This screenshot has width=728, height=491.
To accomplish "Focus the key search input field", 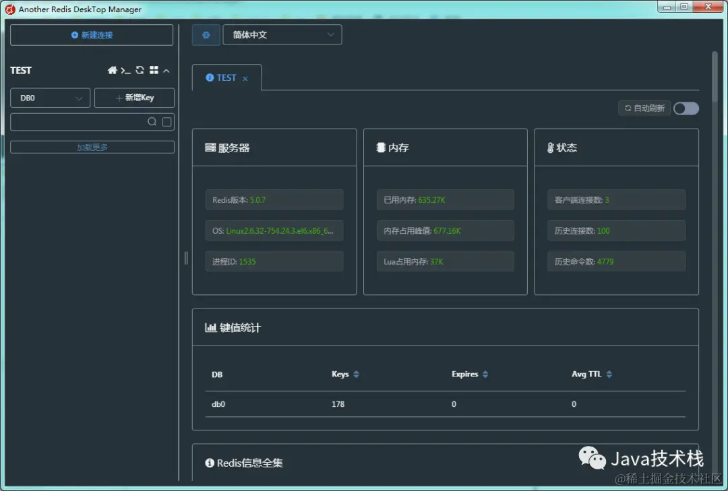I will (78, 122).
